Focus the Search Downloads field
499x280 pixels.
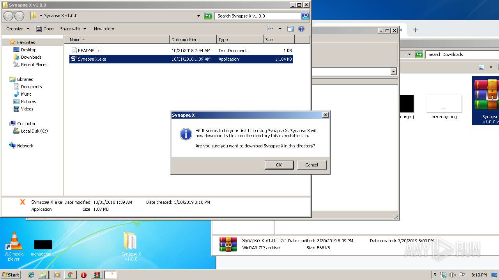click(462, 54)
